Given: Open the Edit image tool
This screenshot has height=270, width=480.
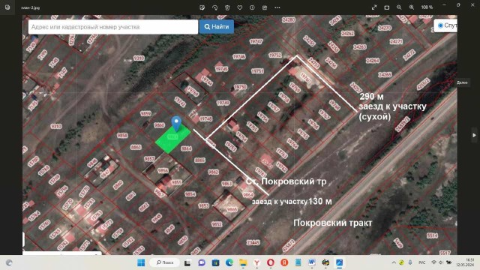Looking at the screenshot, I should tap(202, 7).
